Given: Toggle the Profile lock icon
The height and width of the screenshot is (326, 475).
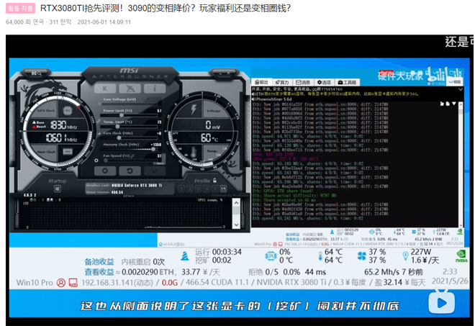Looking at the screenshot, I should pos(214,181).
